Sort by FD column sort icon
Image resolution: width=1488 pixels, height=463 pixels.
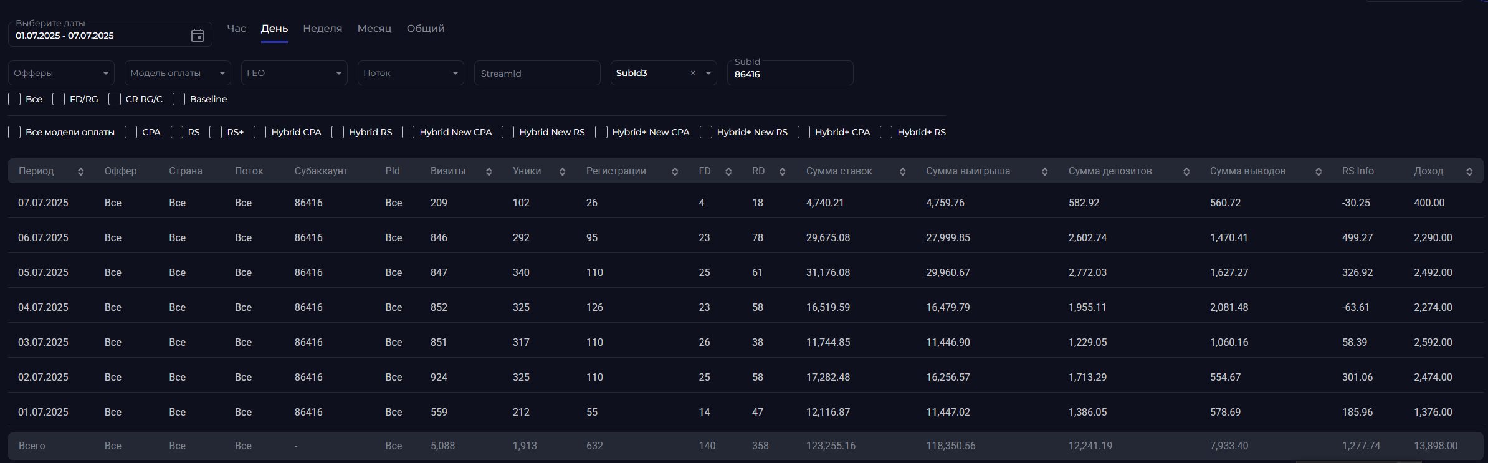728,171
